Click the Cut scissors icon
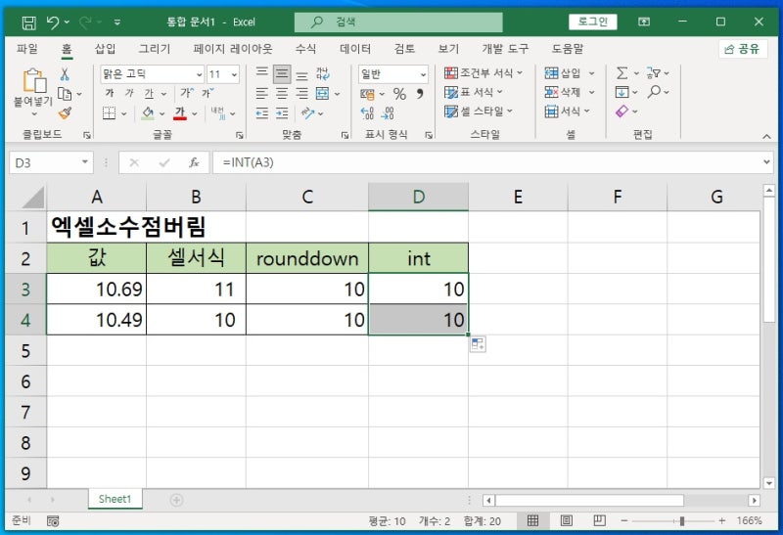This screenshot has height=535, width=783. point(64,74)
